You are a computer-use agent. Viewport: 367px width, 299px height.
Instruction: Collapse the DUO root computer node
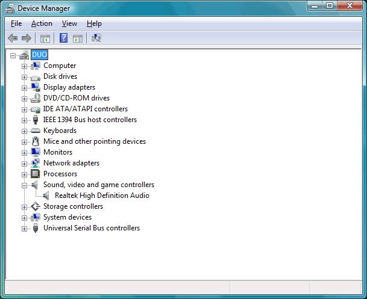pos(13,55)
